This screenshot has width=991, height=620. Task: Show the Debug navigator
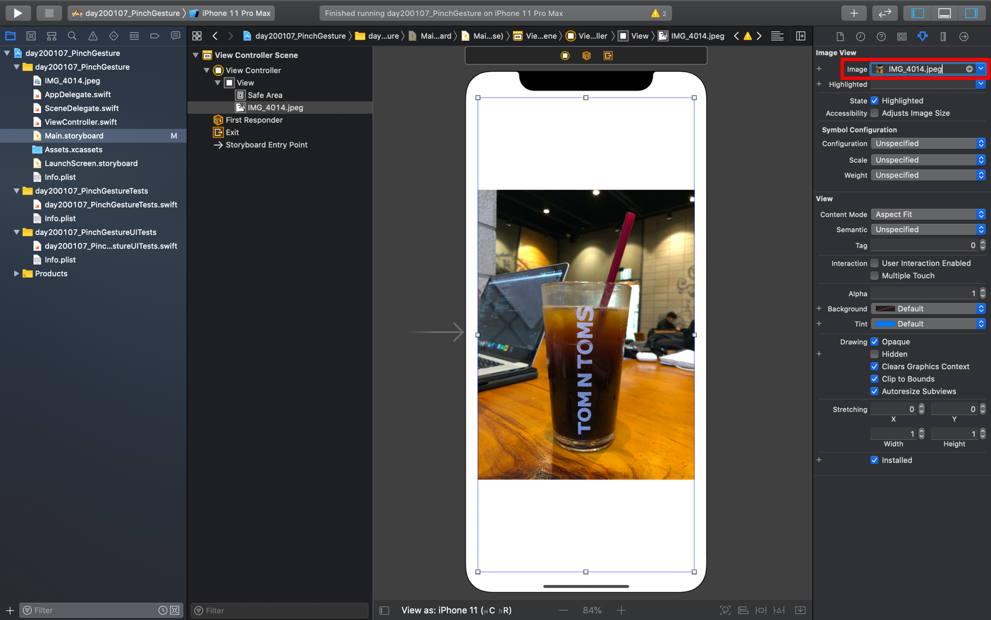tap(134, 36)
